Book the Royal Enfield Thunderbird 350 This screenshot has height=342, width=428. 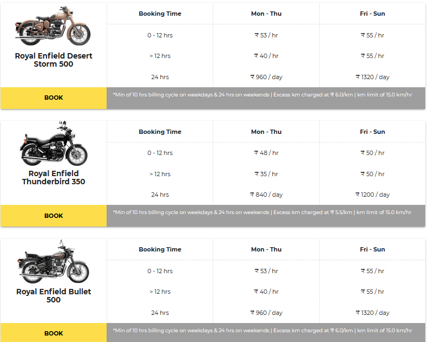pyautogui.click(x=54, y=216)
